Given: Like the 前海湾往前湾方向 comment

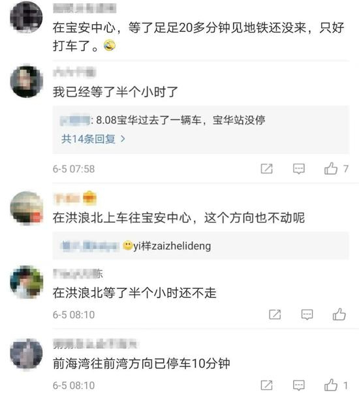Looking at the screenshot, I should pos(331,385).
